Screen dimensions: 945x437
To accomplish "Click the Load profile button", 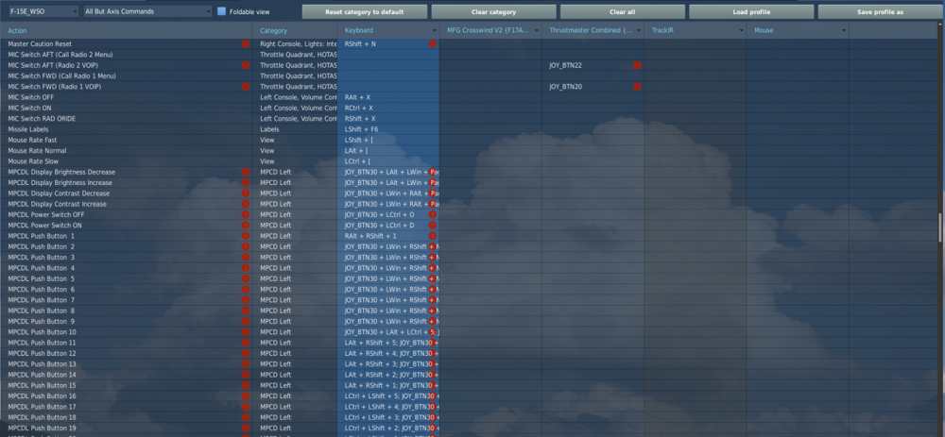I will coord(751,12).
